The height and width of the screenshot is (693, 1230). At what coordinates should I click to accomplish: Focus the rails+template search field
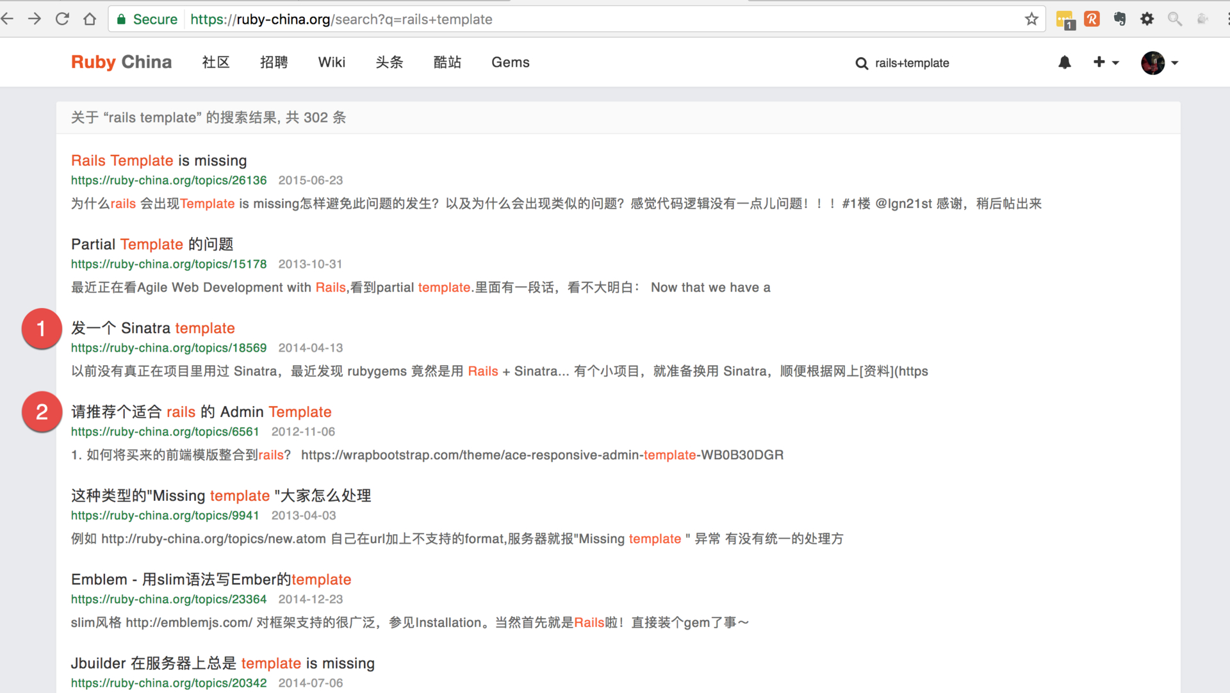coord(912,63)
